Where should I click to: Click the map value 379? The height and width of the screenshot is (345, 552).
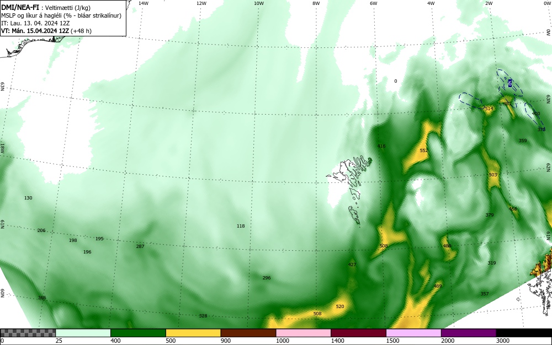point(489,215)
